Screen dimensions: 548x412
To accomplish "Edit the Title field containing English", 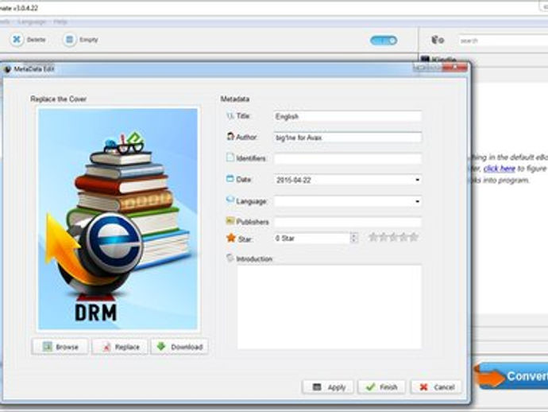I will 348,116.
